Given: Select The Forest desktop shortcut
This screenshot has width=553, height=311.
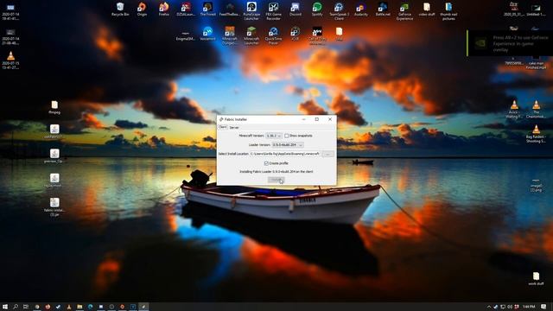Looking at the screenshot, I should tap(207, 10).
